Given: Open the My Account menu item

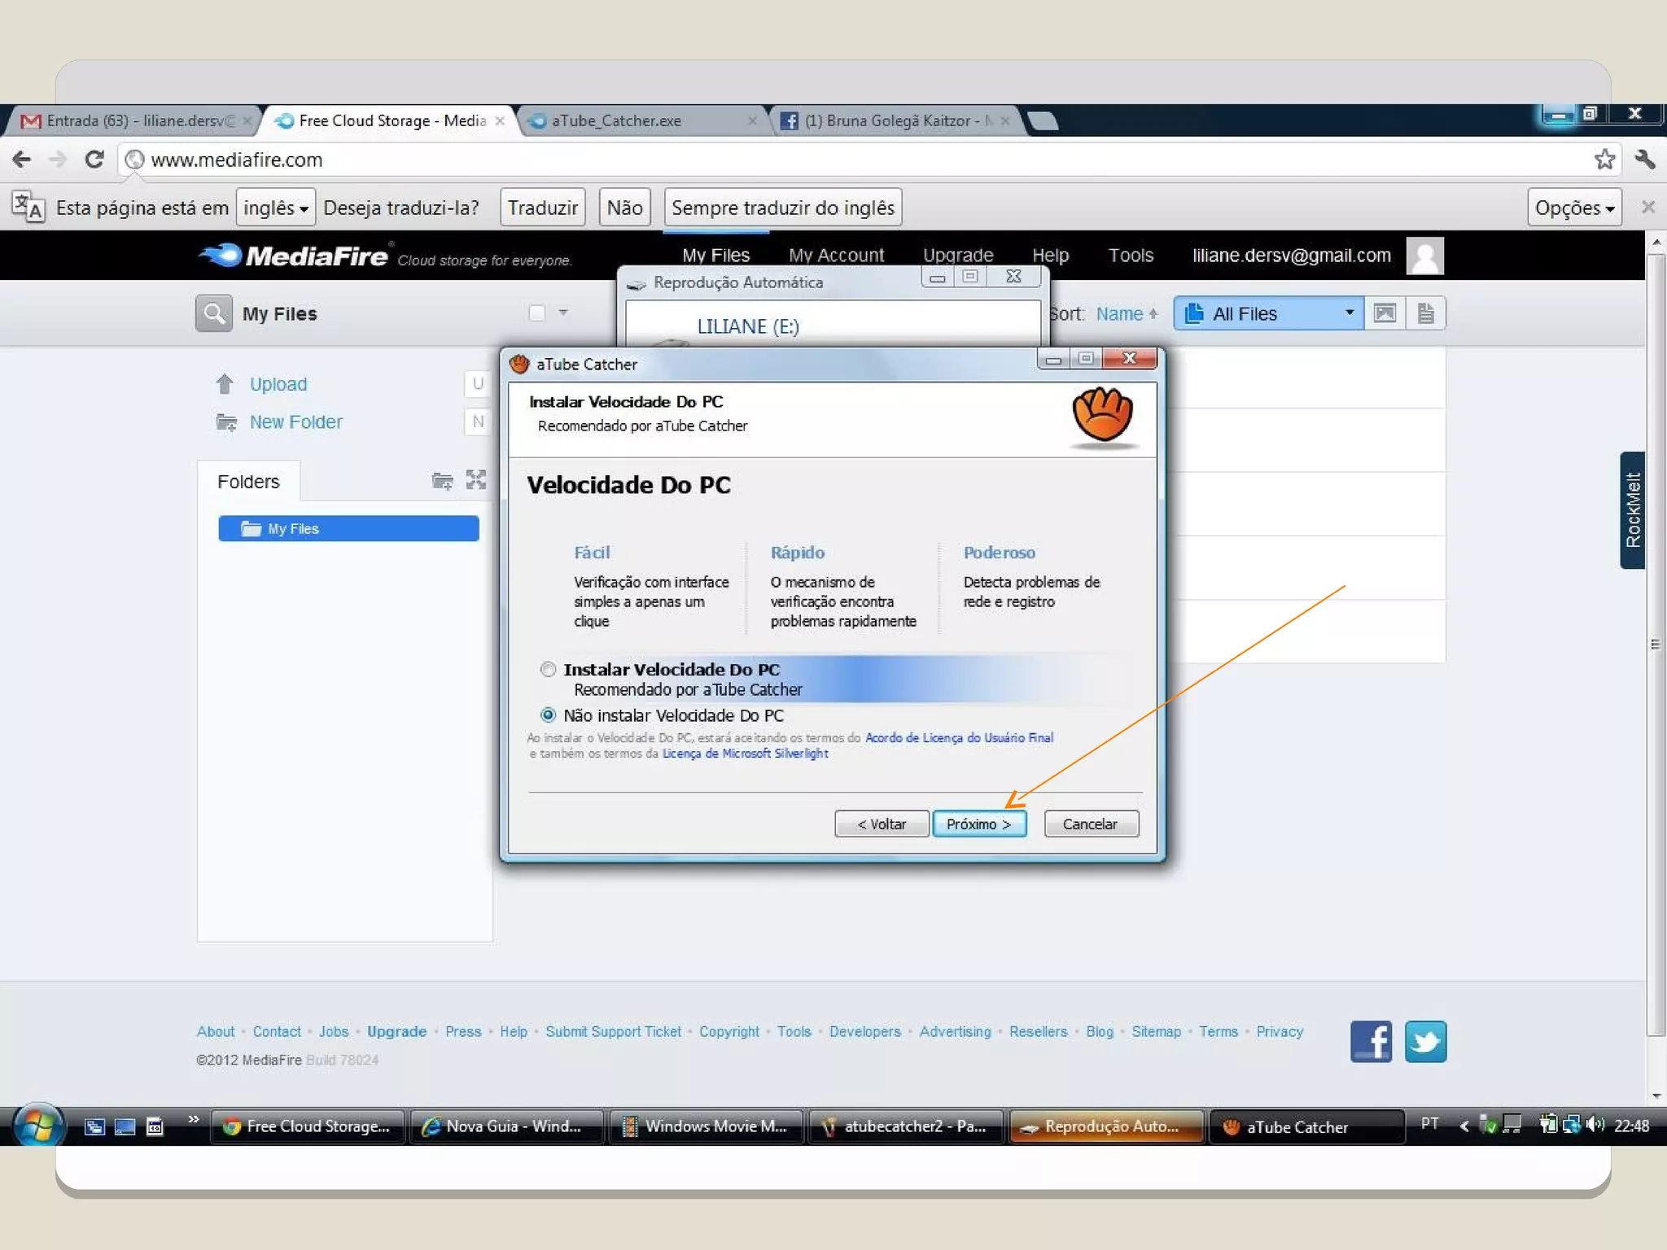Looking at the screenshot, I should click(x=836, y=256).
